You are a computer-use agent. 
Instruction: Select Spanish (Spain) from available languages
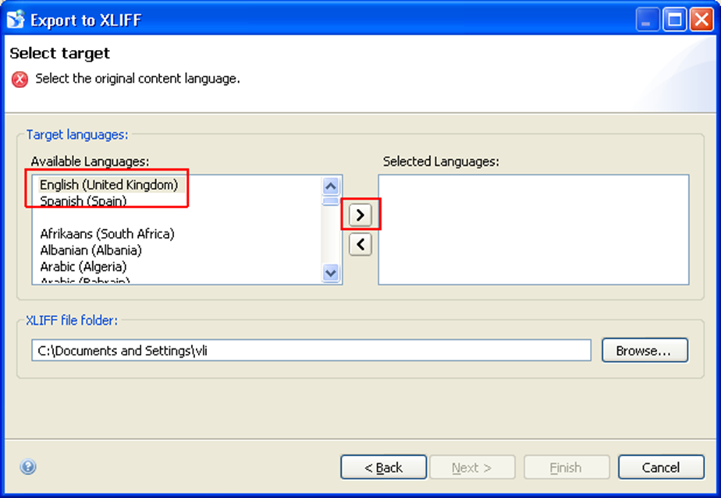pos(83,201)
